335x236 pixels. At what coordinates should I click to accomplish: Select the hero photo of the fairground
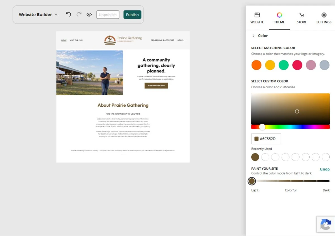[x=90, y=73]
